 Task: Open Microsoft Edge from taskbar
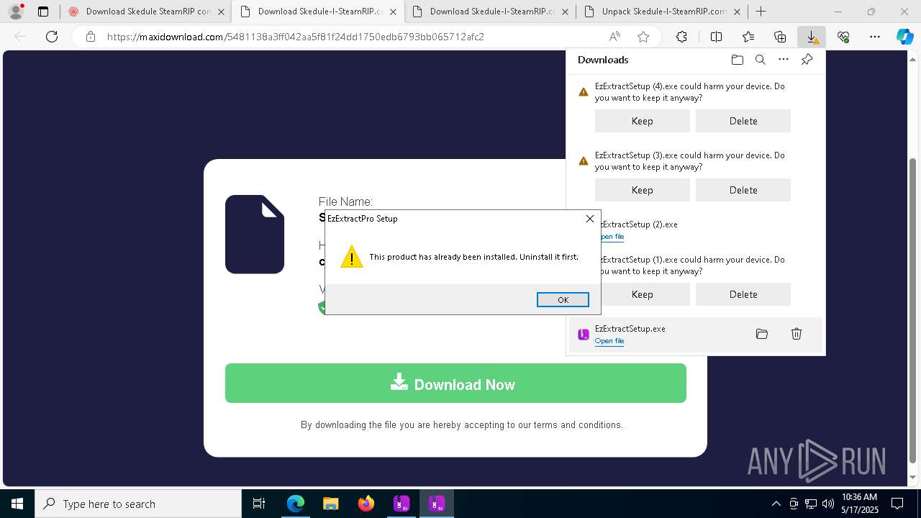tap(295, 504)
